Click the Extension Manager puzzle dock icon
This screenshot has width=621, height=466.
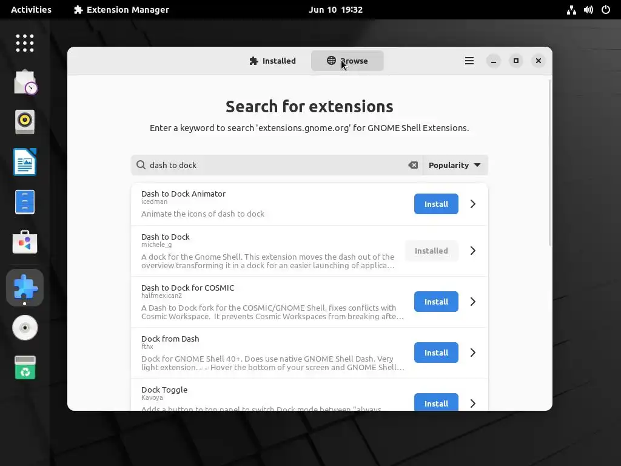point(24,287)
